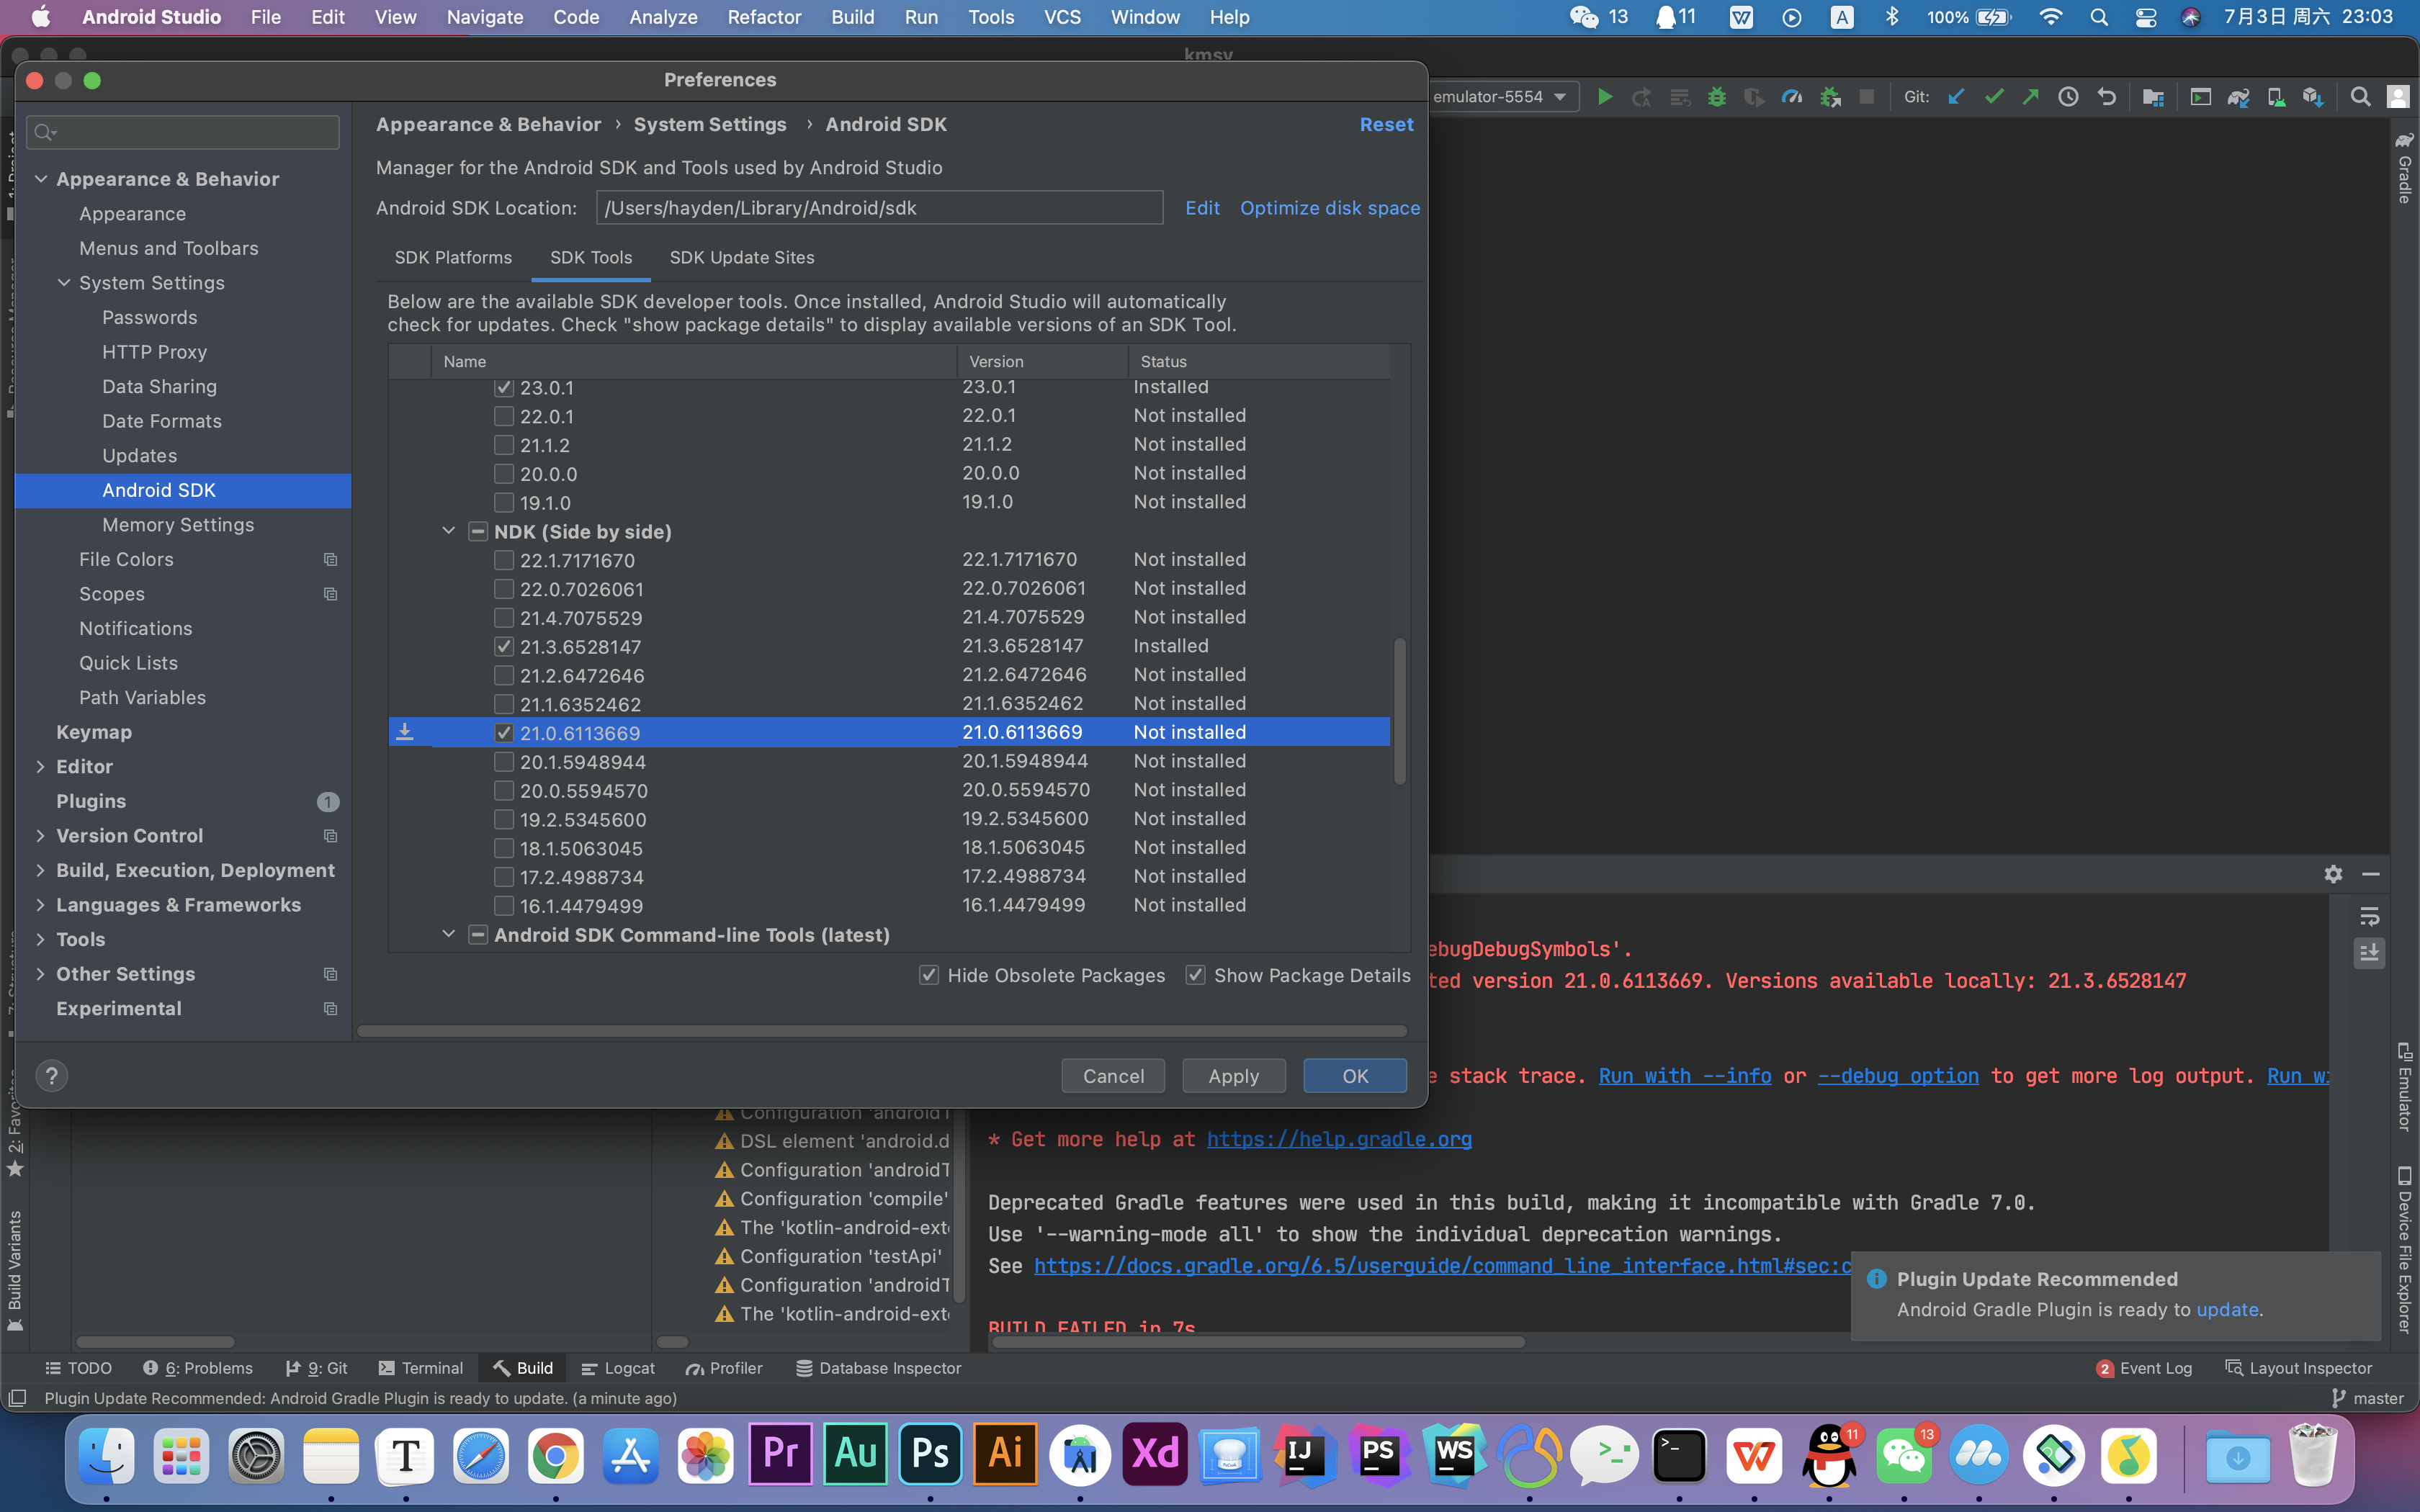Debug the app with the bug toolbar icon

(x=1717, y=96)
